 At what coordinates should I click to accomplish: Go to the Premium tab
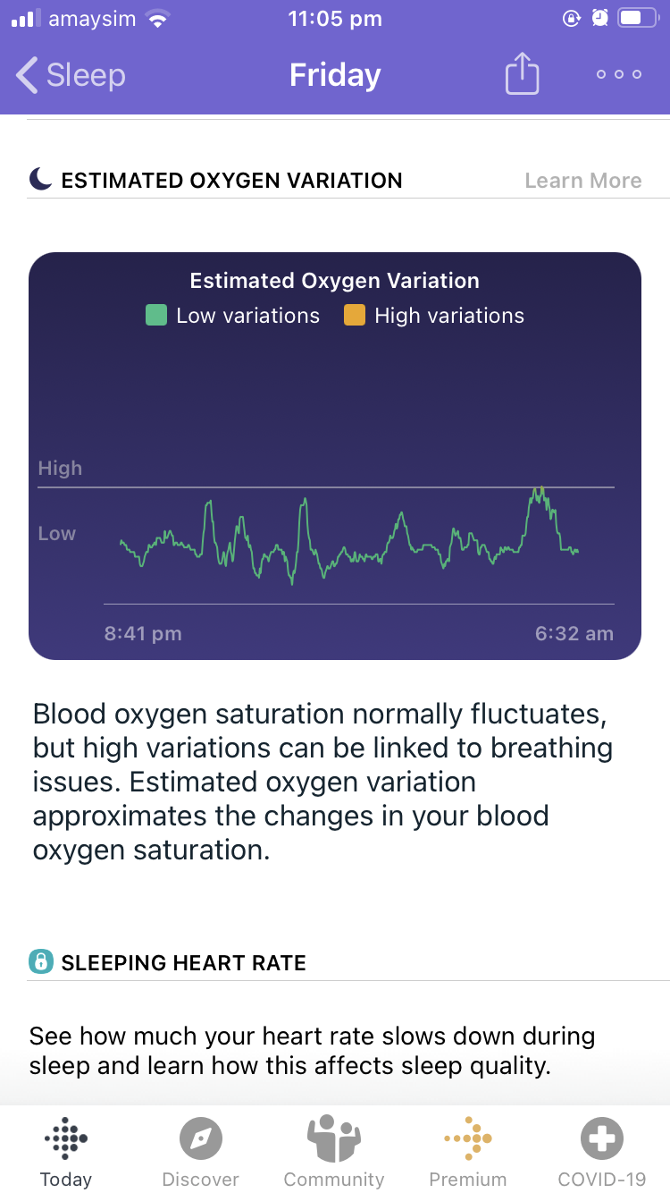[x=467, y=1152]
